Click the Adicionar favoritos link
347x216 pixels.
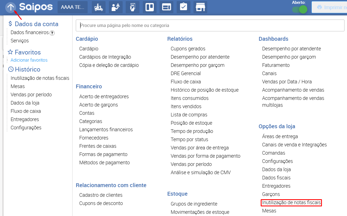click(x=29, y=60)
